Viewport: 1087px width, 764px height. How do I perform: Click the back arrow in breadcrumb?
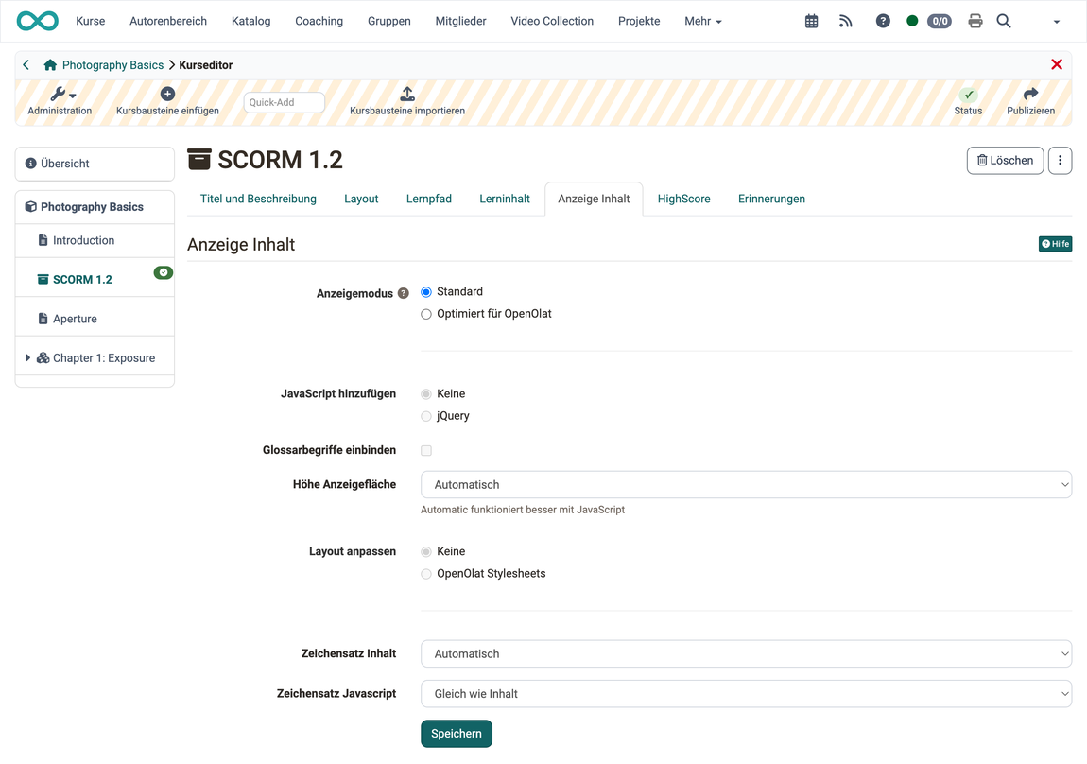[26, 64]
